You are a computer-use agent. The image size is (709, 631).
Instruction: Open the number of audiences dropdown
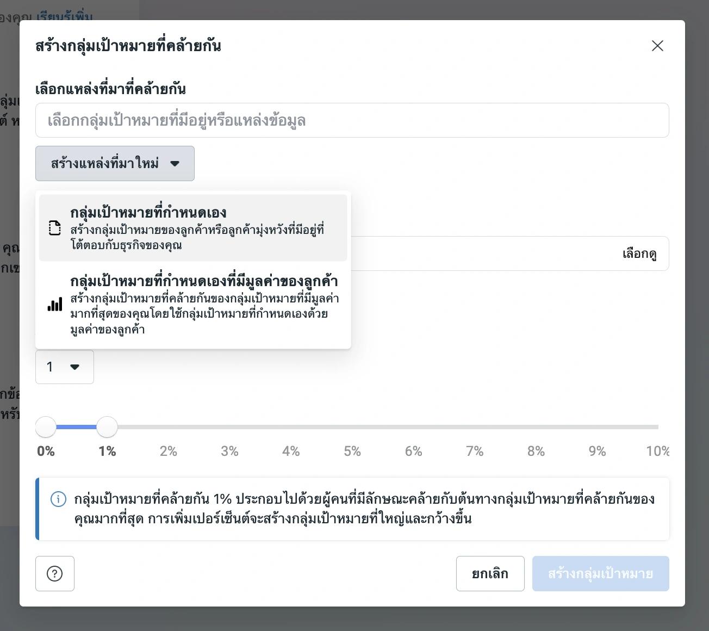click(x=64, y=367)
